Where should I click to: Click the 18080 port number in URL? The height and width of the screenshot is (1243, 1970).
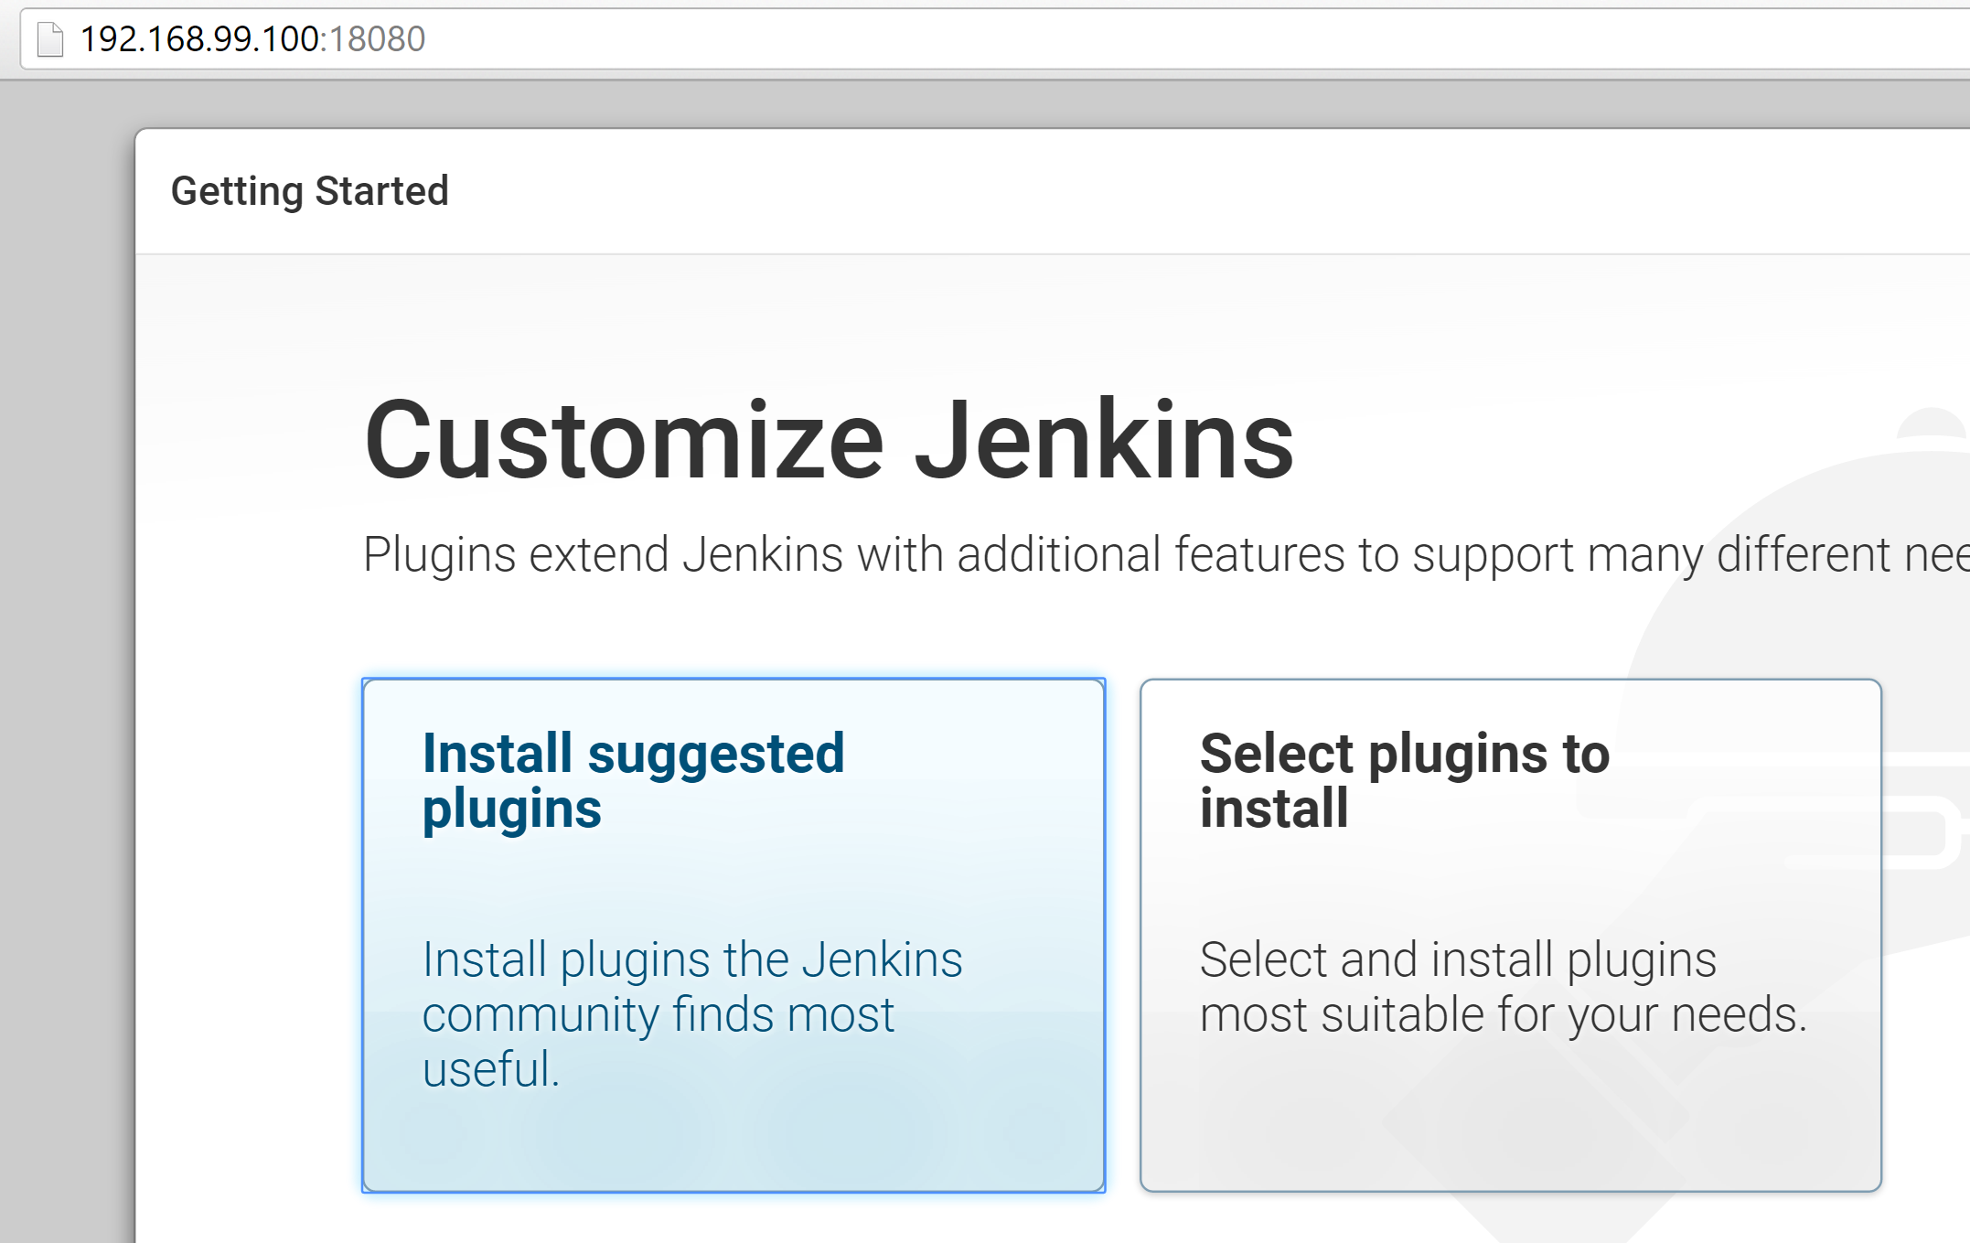click(377, 39)
